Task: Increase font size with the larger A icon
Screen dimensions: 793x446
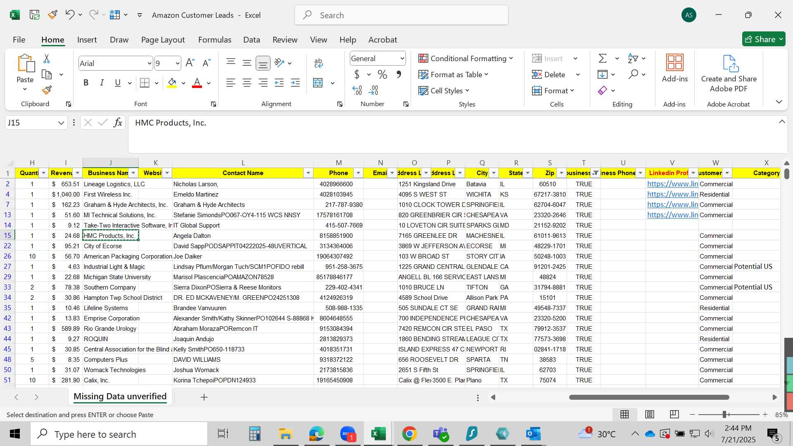Action: tap(190, 63)
